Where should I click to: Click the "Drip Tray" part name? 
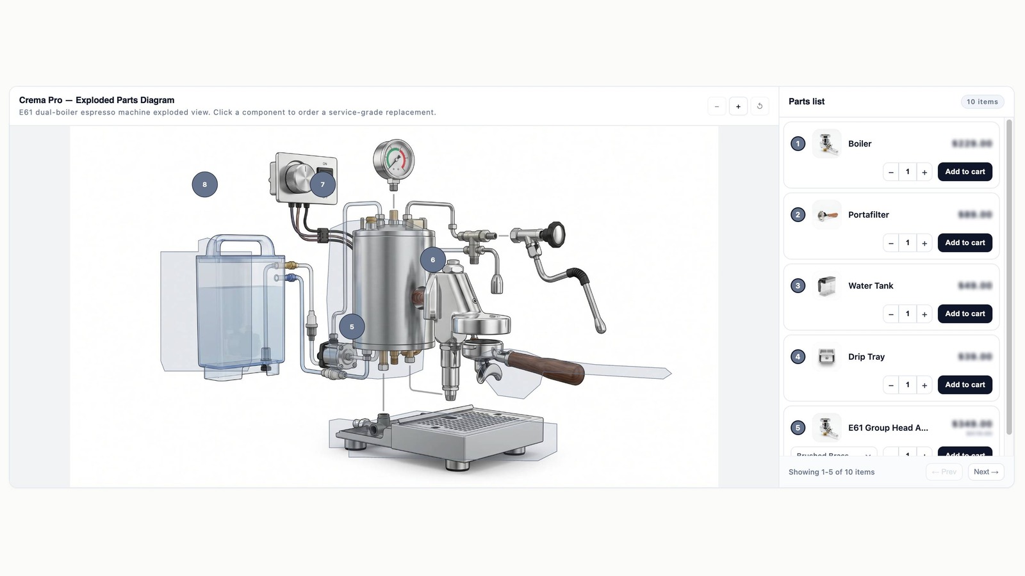[x=866, y=357]
